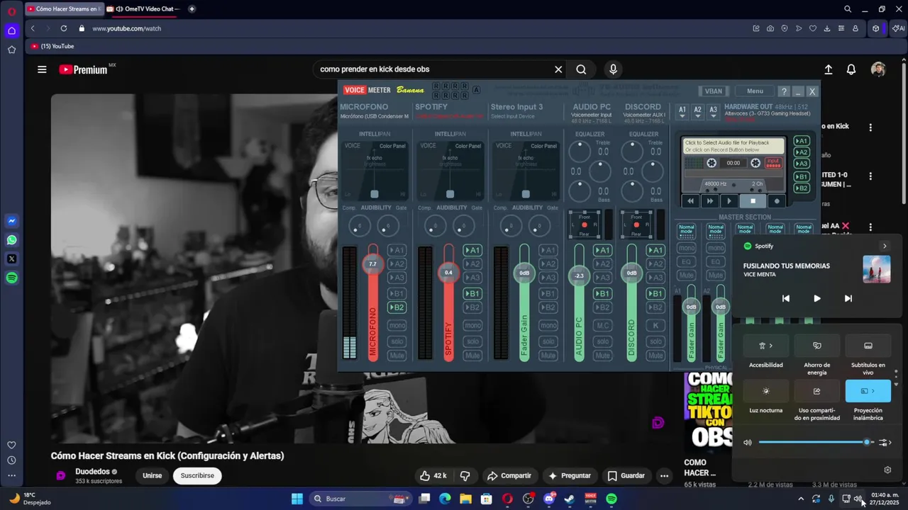Go to previous Spotify track
908x510 pixels.
click(x=785, y=298)
